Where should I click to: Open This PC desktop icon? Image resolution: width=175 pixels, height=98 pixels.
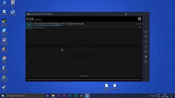coord(4,3)
